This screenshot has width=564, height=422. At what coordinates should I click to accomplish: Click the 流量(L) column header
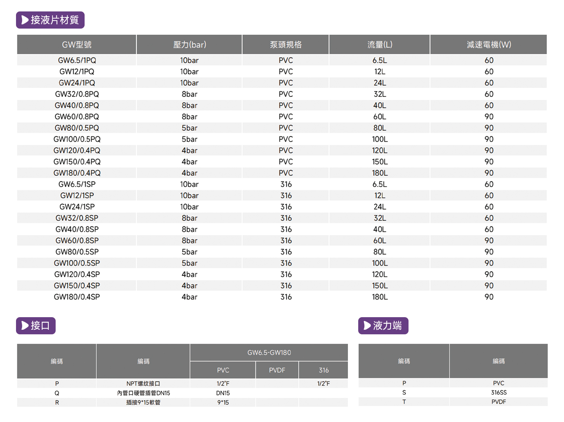(x=380, y=45)
